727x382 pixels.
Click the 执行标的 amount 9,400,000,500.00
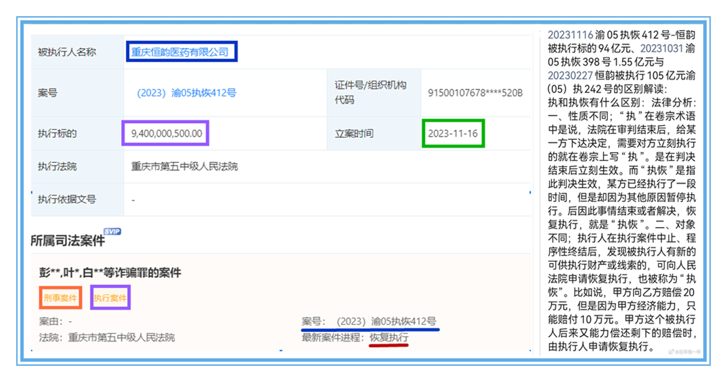click(167, 133)
